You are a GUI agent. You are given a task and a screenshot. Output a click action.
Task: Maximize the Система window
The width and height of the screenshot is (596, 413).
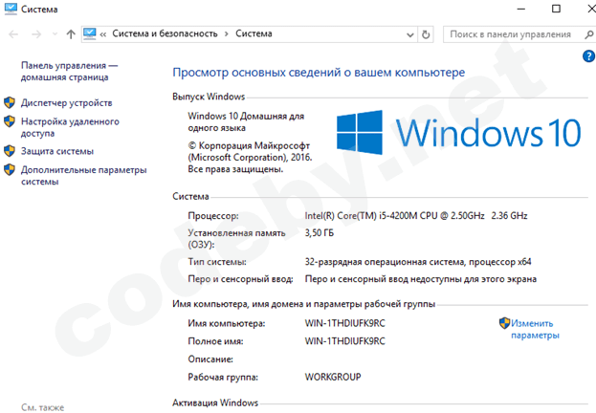click(556, 9)
